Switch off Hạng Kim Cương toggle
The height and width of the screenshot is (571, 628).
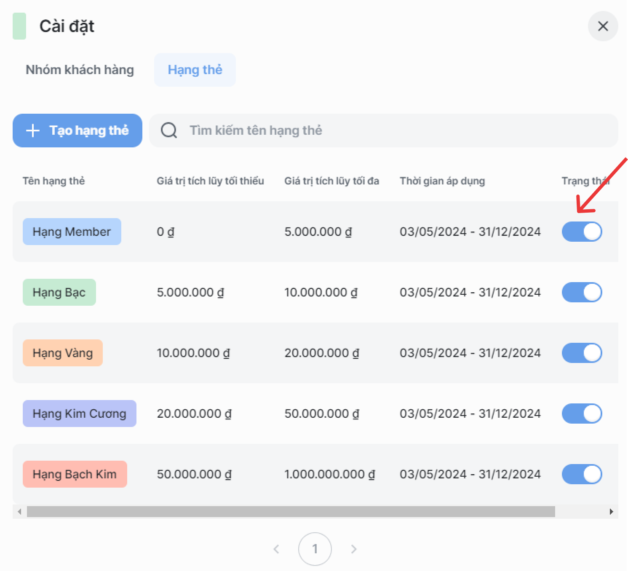point(582,414)
